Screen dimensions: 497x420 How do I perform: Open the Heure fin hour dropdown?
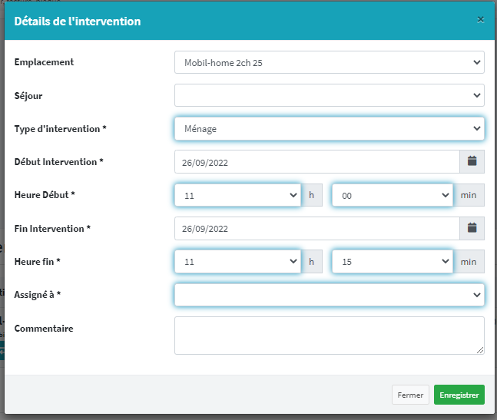point(237,262)
